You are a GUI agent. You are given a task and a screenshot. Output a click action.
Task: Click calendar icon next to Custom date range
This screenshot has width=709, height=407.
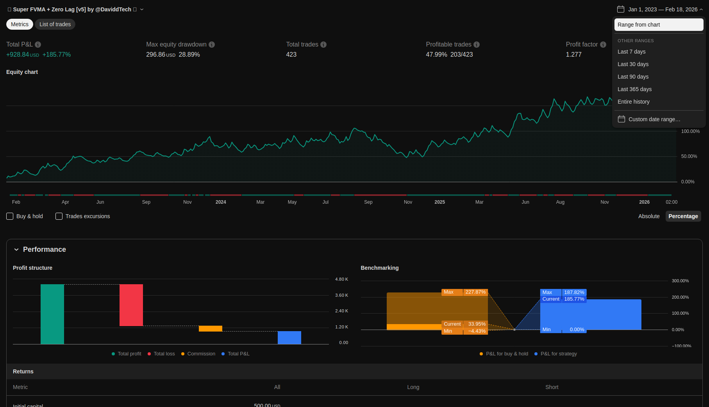coord(621,119)
